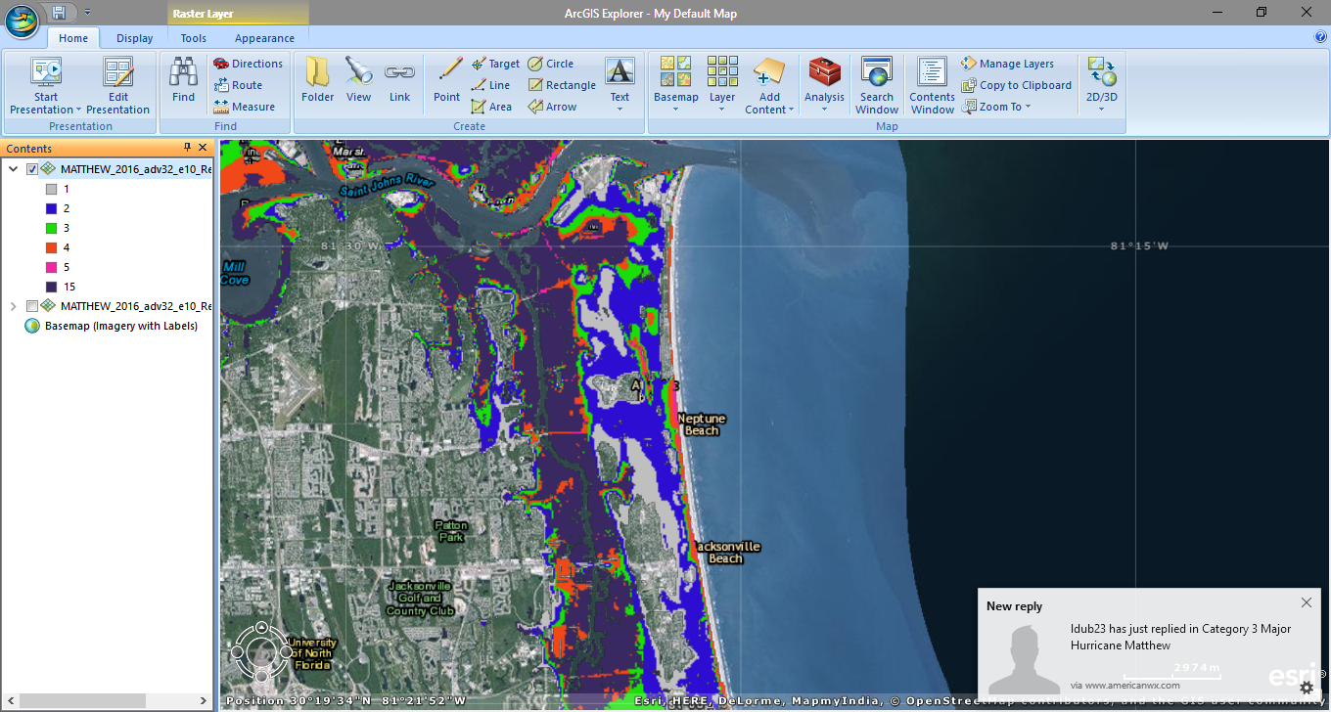Viewport: 1331px width, 712px height.
Task: Expand the second MATTHEW_2016 layer
Action: 13,306
